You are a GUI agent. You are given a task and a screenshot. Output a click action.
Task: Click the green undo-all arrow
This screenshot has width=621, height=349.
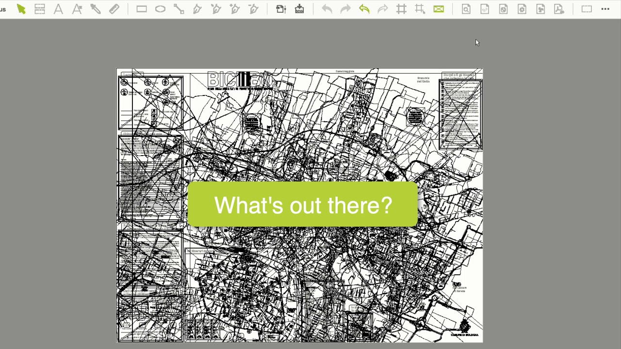point(364,9)
